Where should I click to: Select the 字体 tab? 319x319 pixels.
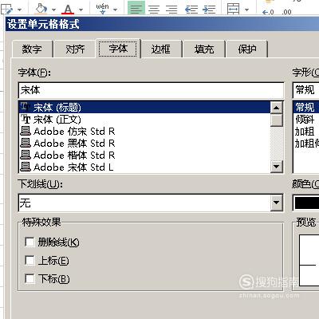[118, 49]
